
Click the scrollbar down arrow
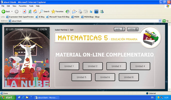click(x=169, y=89)
